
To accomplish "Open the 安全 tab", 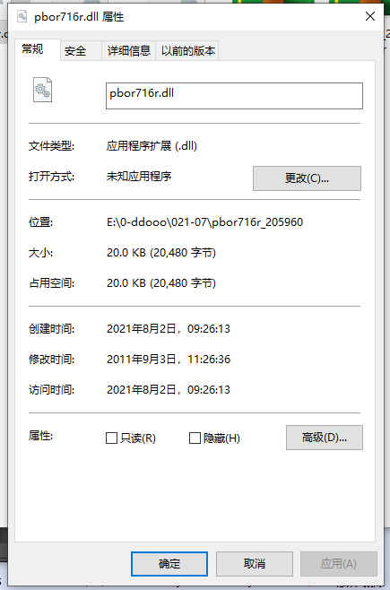I will click(x=75, y=50).
